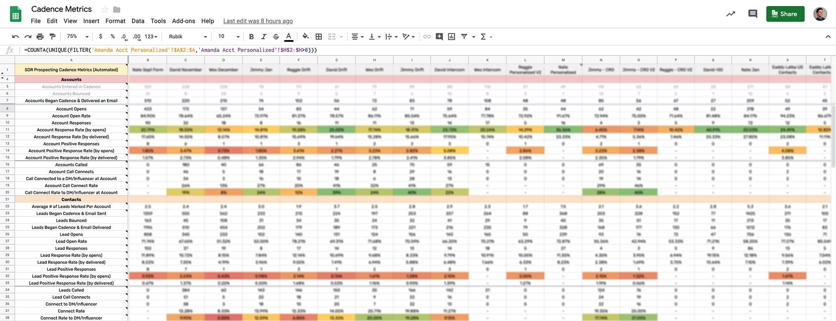Open the user account avatar
The height and width of the screenshot is (321, 836).
[820, 14]
